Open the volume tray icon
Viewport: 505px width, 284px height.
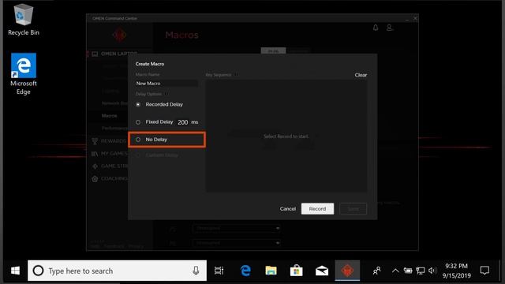pyautogui.click(x=432, y=271)
